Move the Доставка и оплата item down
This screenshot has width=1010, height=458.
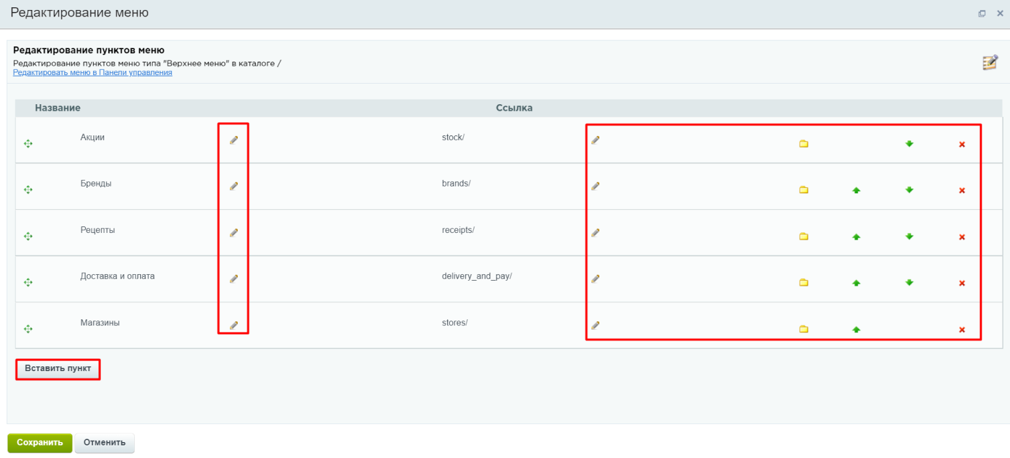click(x=909, y=283)
